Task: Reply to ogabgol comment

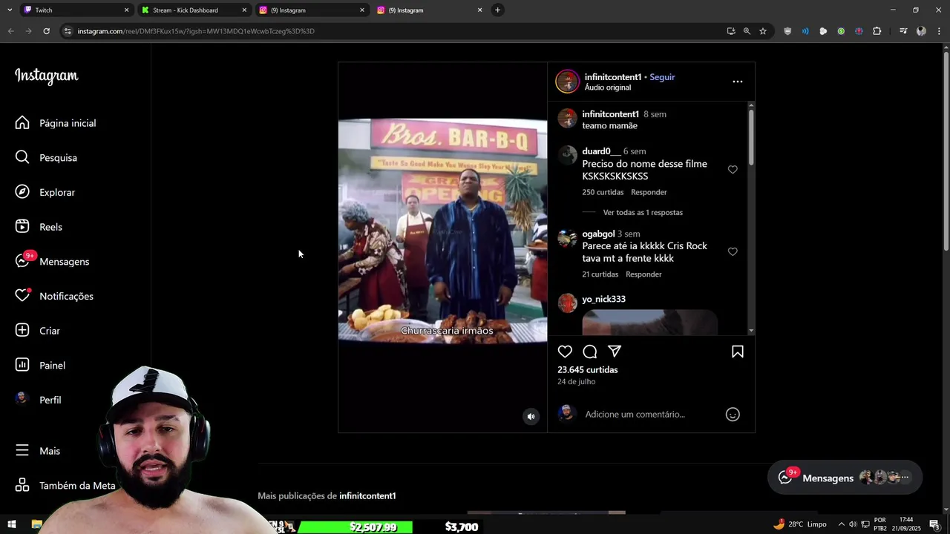Action: tap(643, 274)
